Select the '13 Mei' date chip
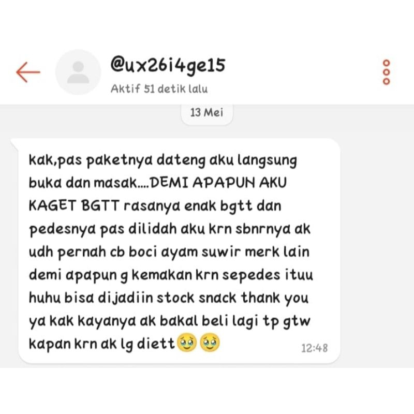This screenshot has width=414, height=414. pos(206,112)
